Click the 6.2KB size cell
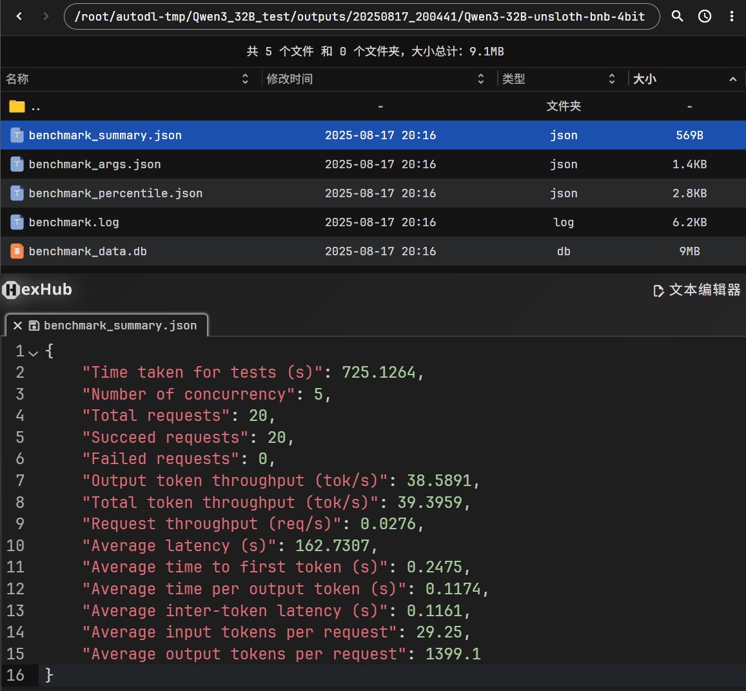 click(x=689, y=222)
